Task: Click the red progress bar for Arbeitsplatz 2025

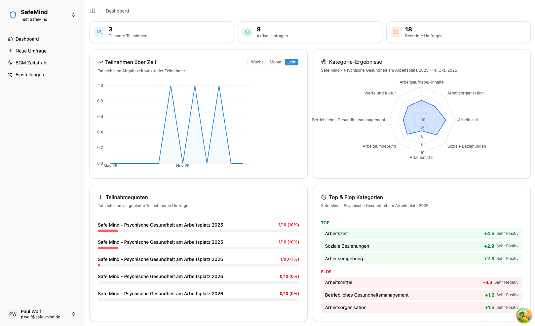Action: 108,231
